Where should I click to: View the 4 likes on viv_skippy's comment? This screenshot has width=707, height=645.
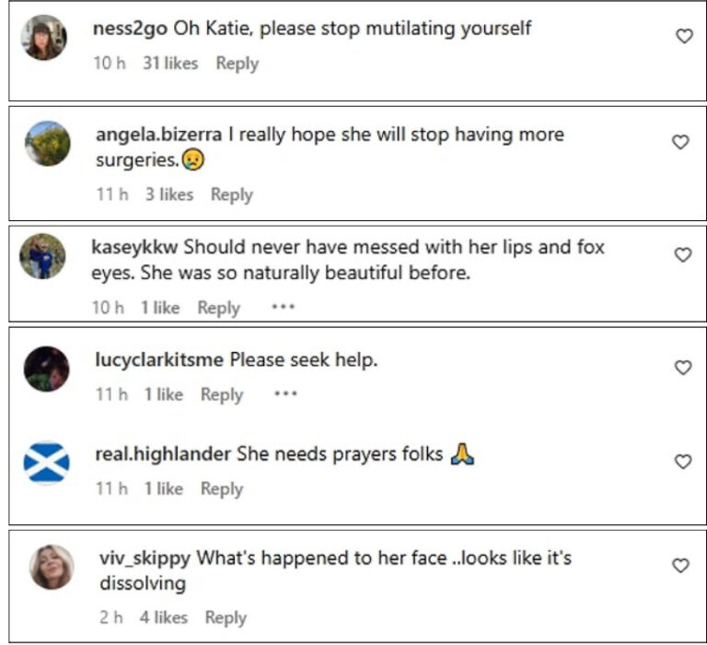coord(163,617)
